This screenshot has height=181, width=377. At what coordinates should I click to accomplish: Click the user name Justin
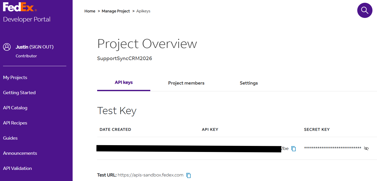coord(22,47)
